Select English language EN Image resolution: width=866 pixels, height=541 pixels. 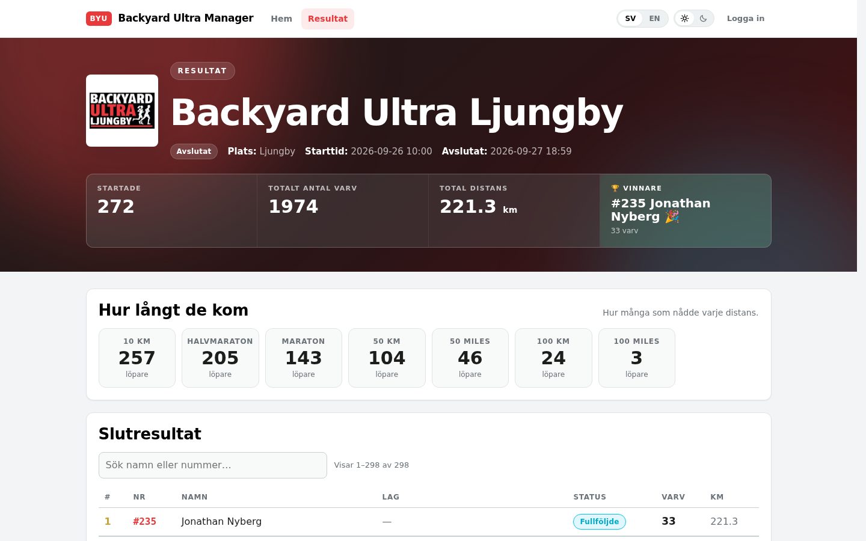(x=654, y=19)
